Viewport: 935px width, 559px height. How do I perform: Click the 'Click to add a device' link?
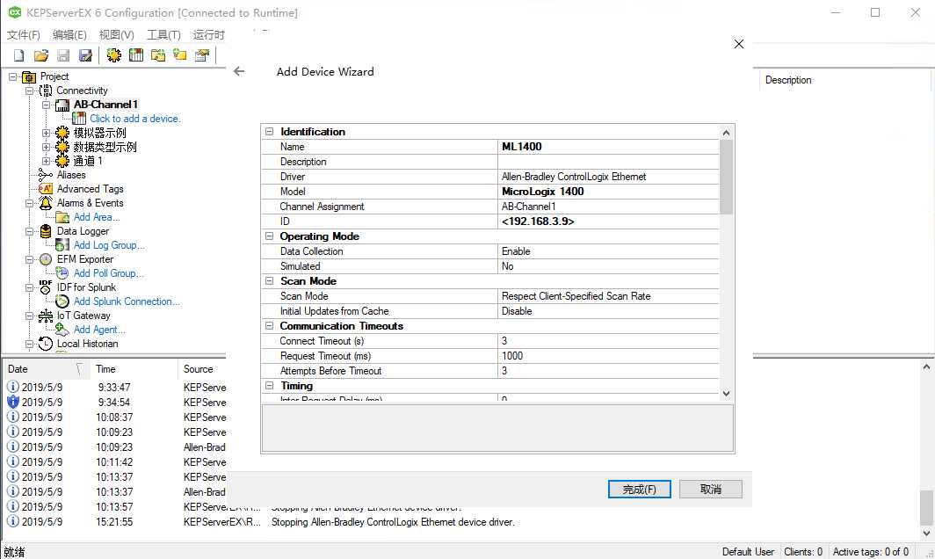(x=134, y=119)
